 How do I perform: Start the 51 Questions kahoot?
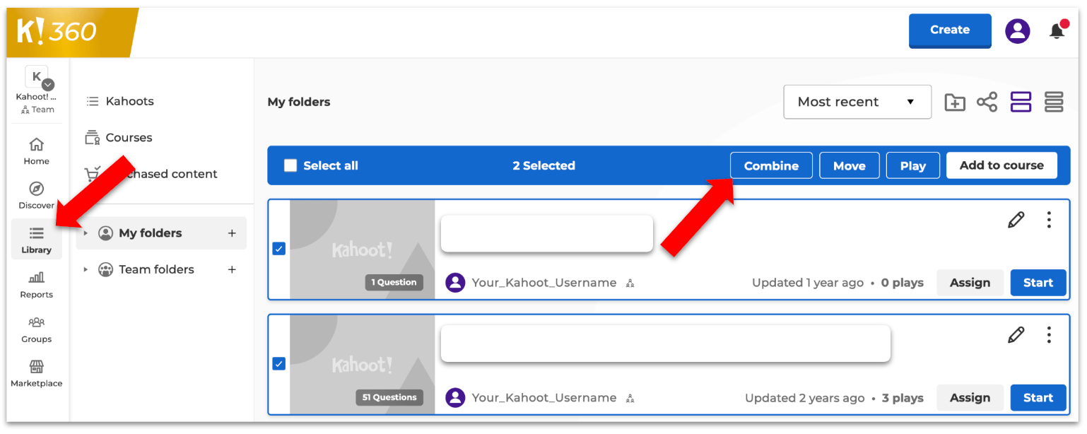(1038, 397)
